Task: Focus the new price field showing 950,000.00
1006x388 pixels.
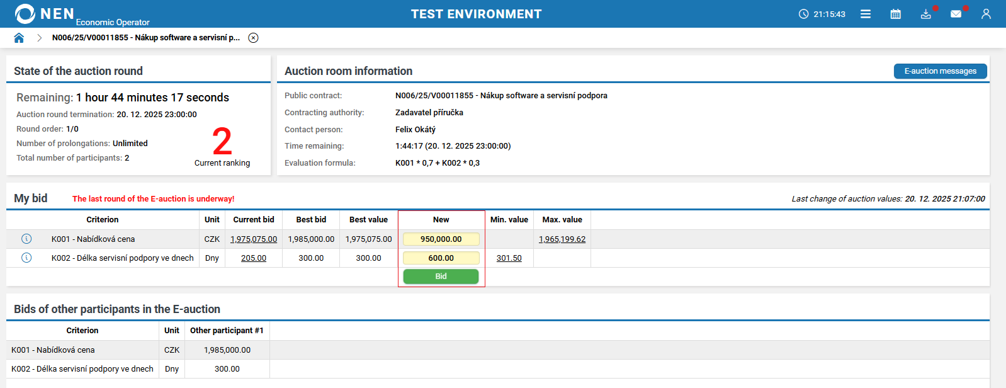Action: 441,239
